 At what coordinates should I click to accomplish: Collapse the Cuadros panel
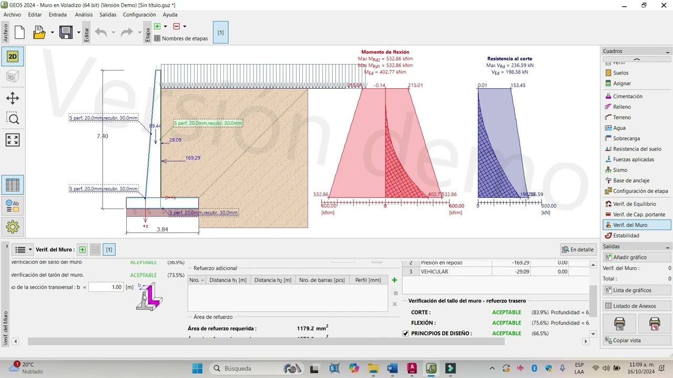[x=668, y=51]
